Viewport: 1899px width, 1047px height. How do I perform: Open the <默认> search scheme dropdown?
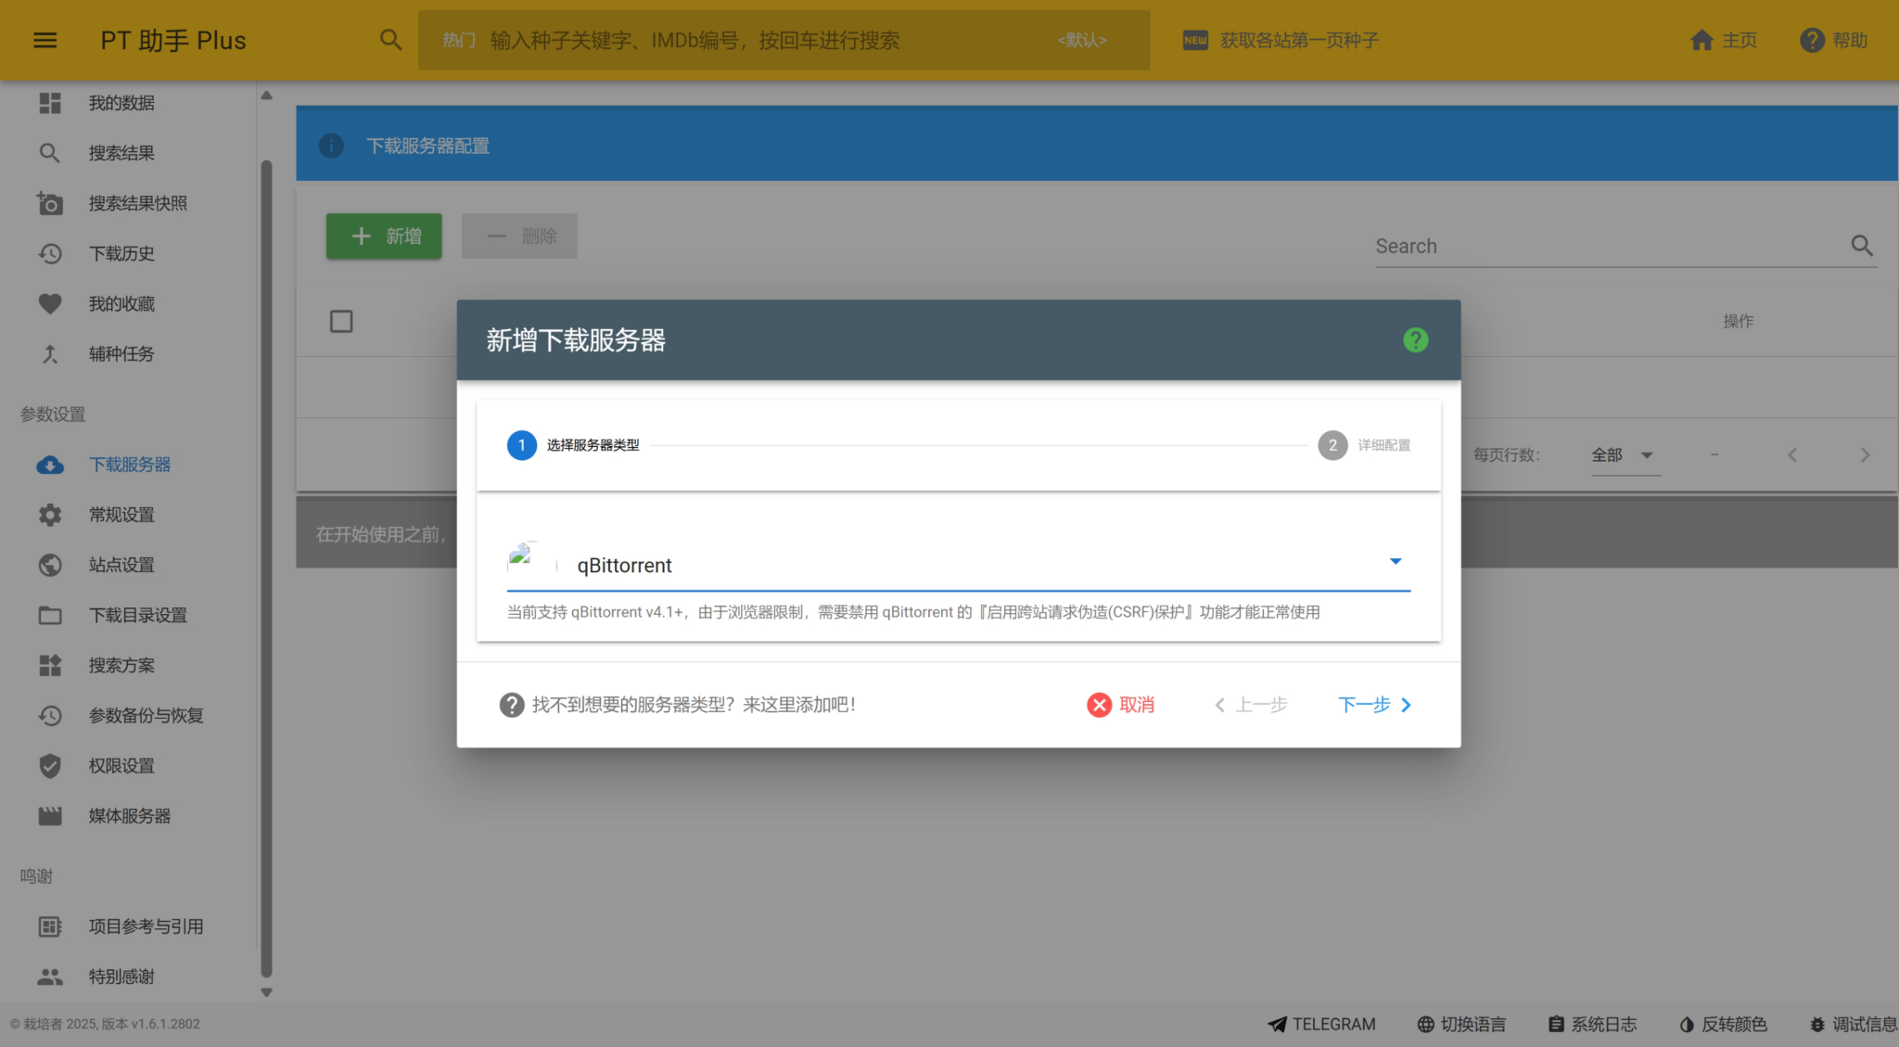(x=1082, y=40)
